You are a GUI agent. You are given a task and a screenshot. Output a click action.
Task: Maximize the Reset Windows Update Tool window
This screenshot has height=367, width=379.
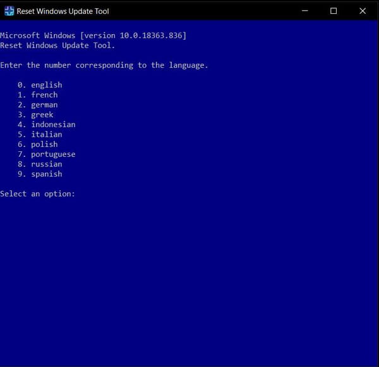coord(334,11)
